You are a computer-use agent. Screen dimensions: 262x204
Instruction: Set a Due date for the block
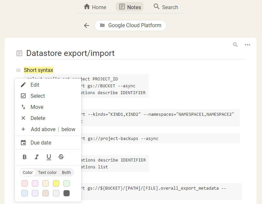41,143
